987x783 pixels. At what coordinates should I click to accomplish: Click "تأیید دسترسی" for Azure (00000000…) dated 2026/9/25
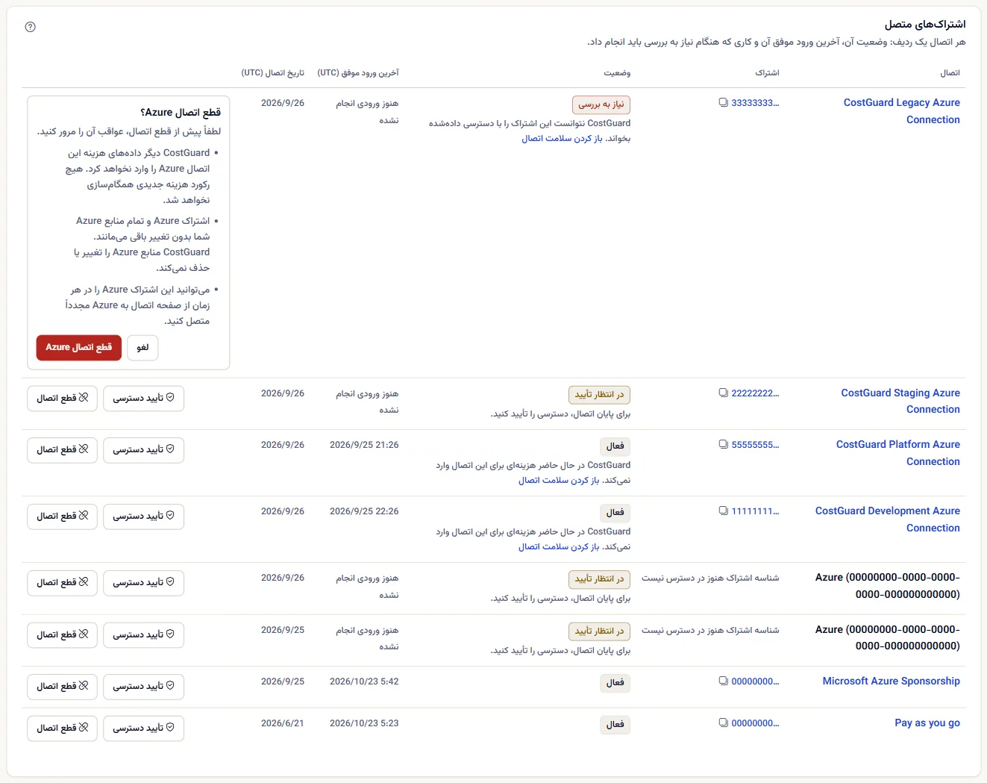click(x=143, y=634)
